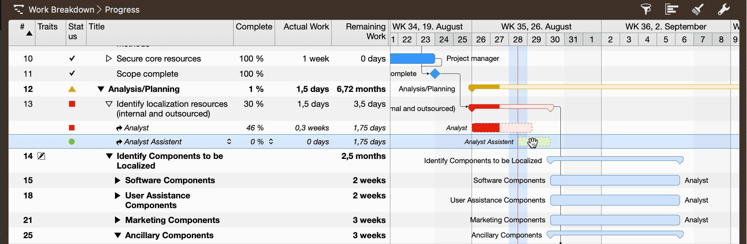Viewport: 747px width, 244px height.
Task: Click the Remaining Work column header
Action: (365, 31)
